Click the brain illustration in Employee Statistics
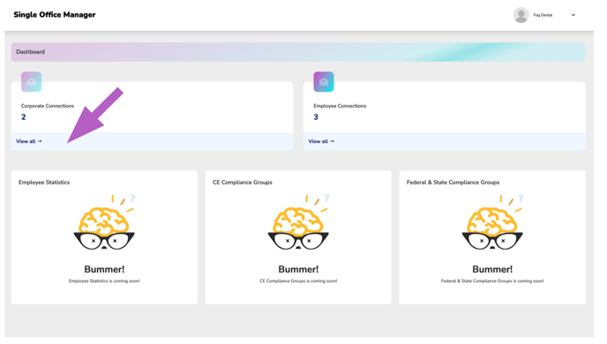 [104, 222]
